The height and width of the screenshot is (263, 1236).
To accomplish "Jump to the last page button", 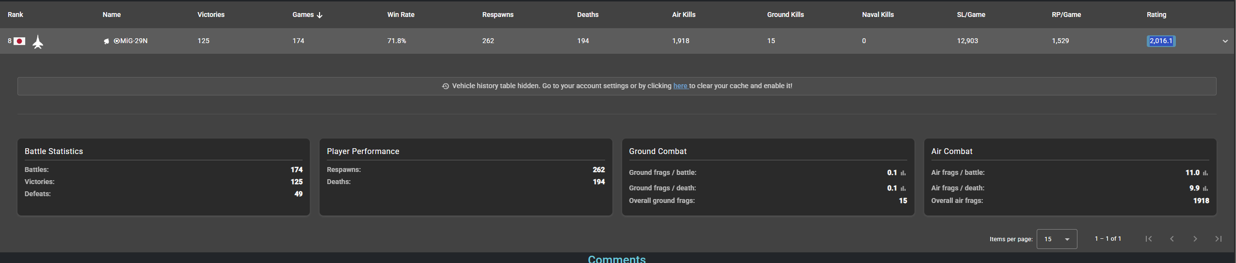I will coord(1219,239).
